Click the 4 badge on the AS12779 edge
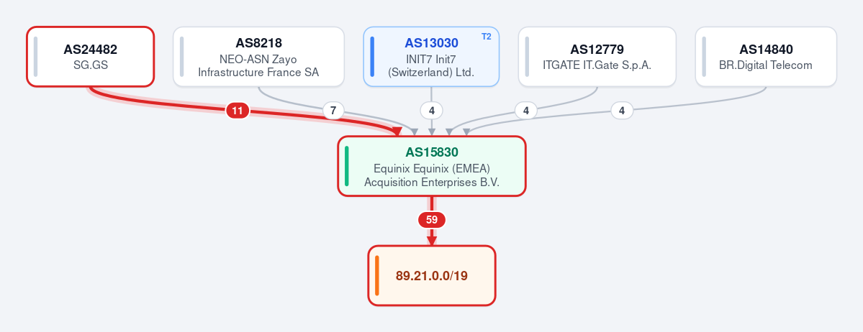The image size is (863, 332). pyautogui.click(x=526, y=111)
